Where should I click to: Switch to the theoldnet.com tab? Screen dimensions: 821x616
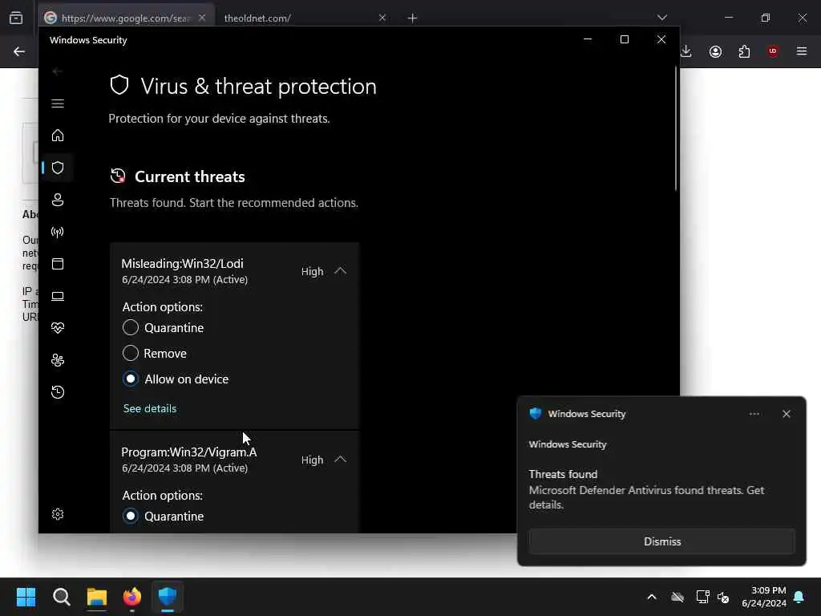[302, 18]
